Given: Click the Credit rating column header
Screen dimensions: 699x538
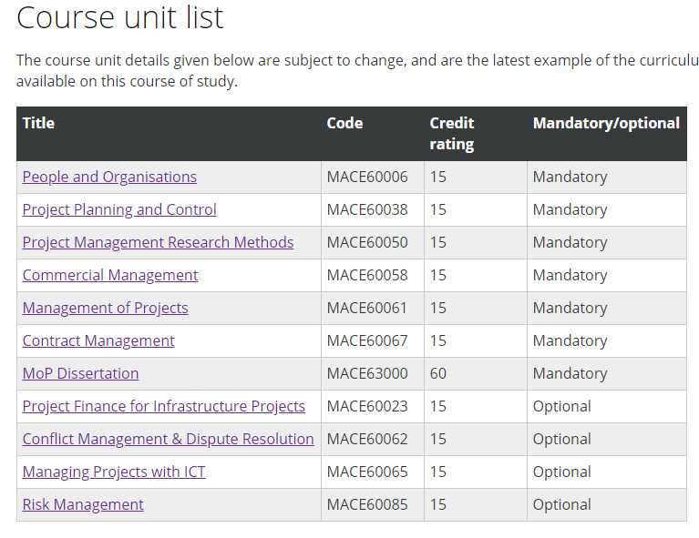Looking at the screenshot, I should tap(452, 133).
